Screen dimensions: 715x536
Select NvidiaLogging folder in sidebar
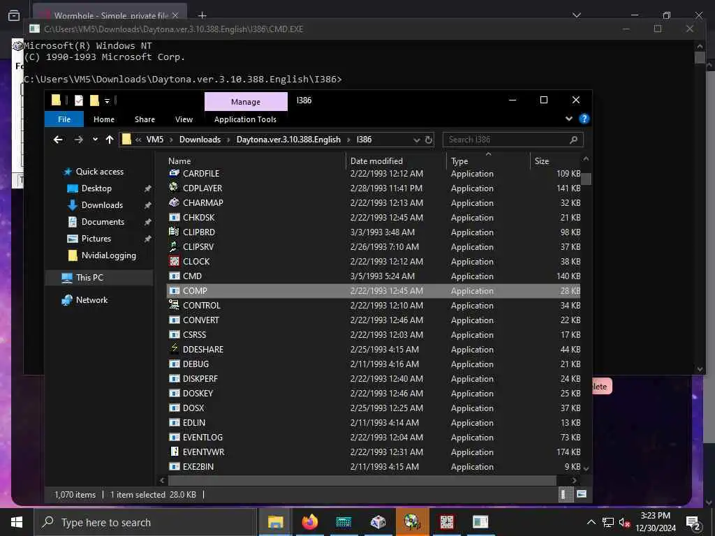pos(108,255)
